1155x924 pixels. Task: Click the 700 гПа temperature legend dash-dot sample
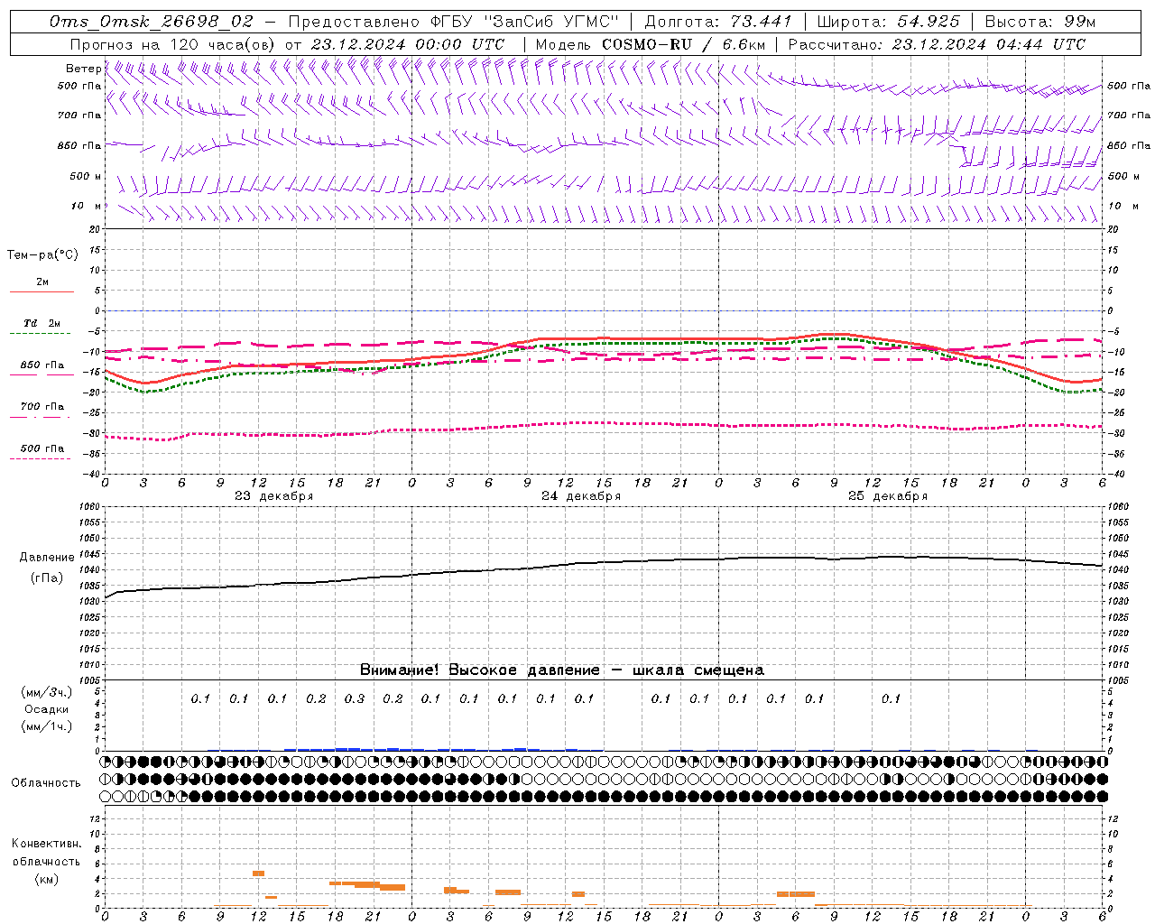click(42, 417)
